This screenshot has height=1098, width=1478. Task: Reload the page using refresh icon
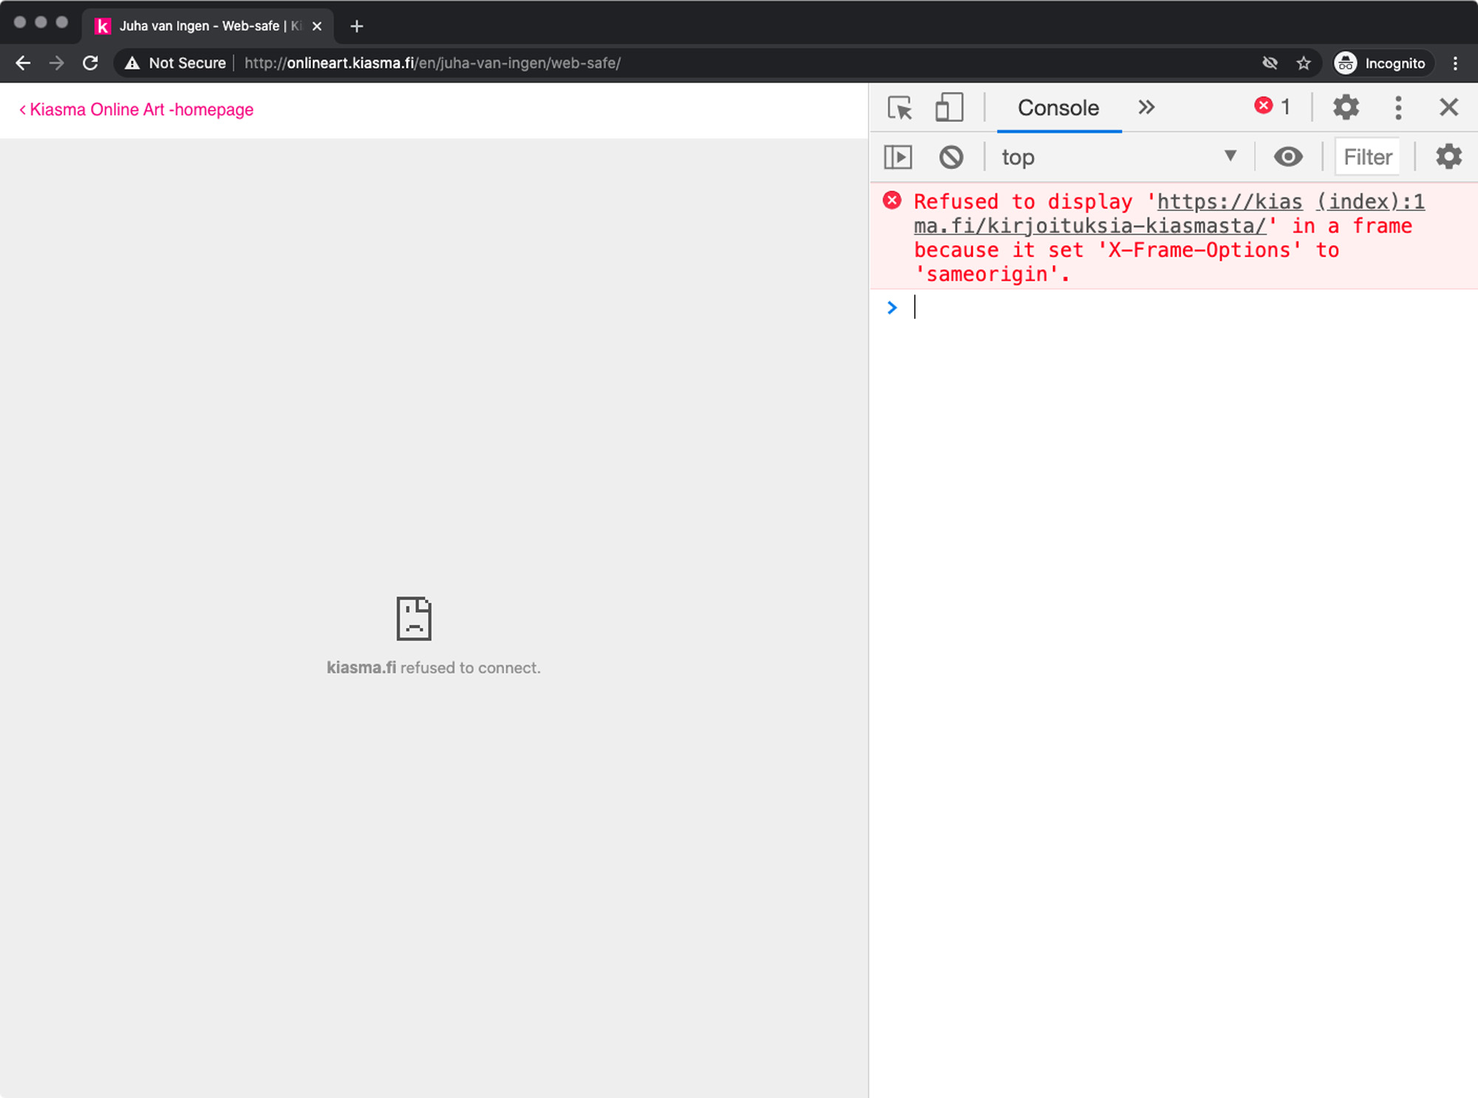click(x=90, y=64)
